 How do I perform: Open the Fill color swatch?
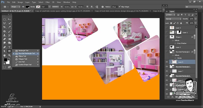tap(27, 7)
